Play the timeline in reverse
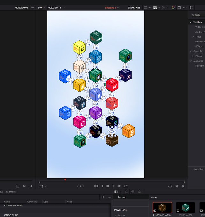This screenshot has height=217, width=205. (102, 186)
